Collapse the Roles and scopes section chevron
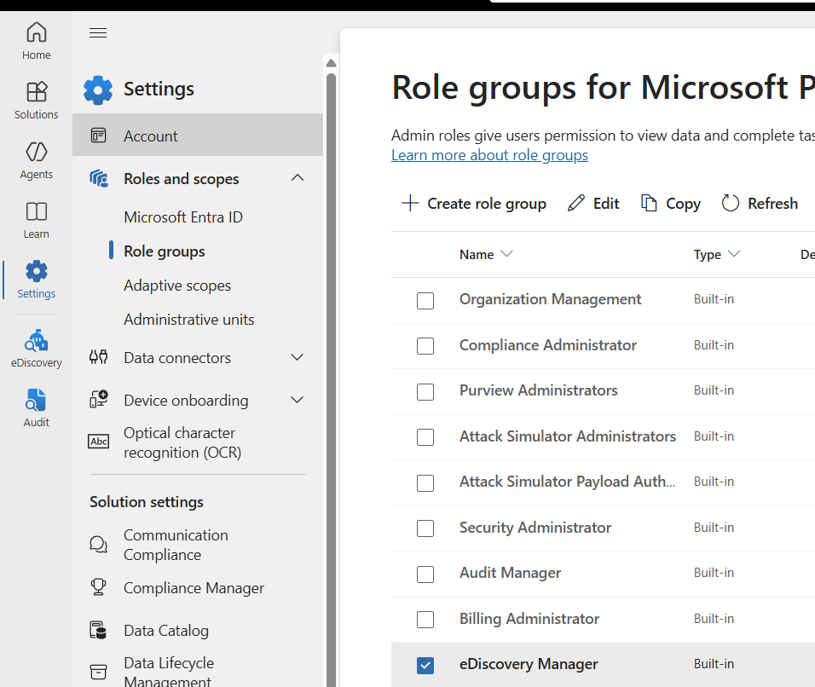The image size is (815, 687). click(298, 178)
